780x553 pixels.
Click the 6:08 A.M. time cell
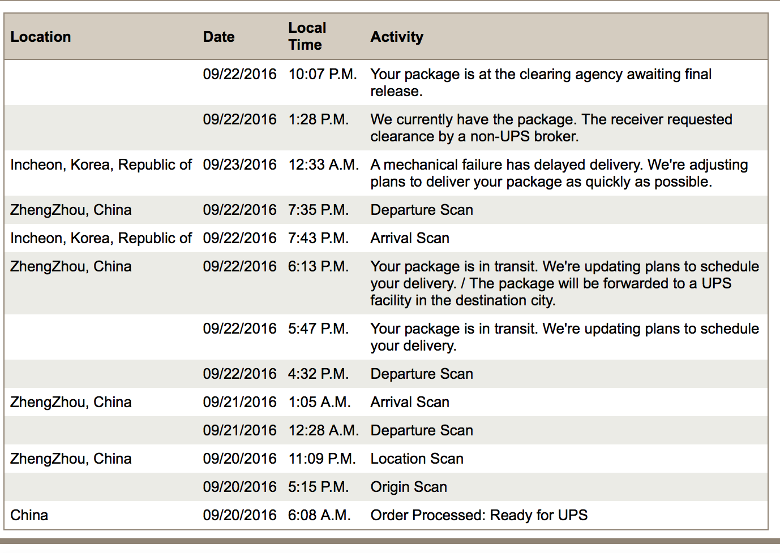319,515
